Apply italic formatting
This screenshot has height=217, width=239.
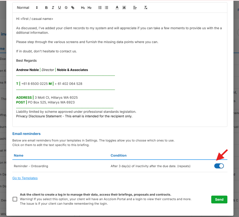click(x=53, y=8)
